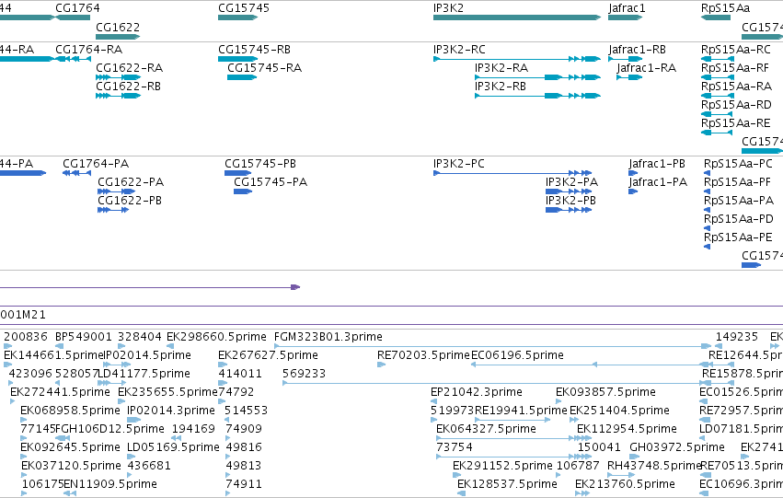The height and width of the screenshot is (498, 783).
Task: Click the CG15745 gene label
Action: (244, 8)
